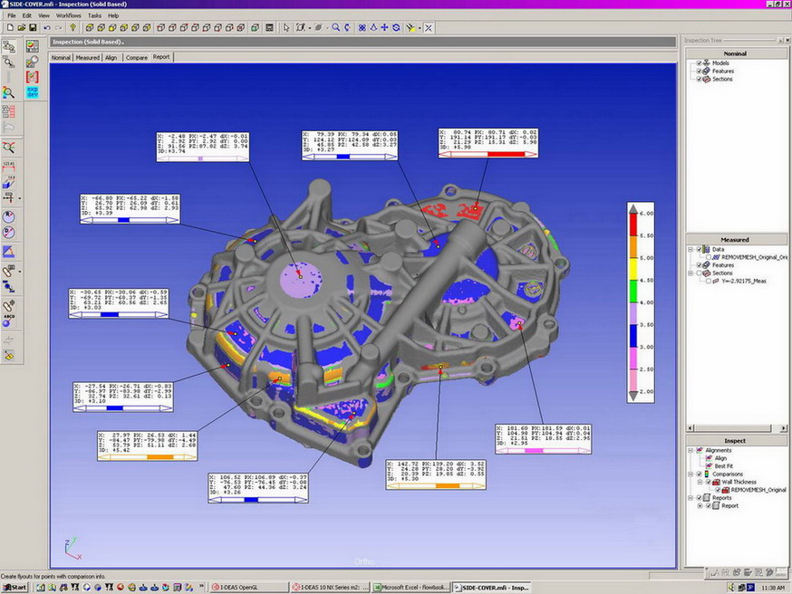The height and width of the screenshot is (594, 792).
Task: Select the arrow pointer selection tool
Action: 286,28
